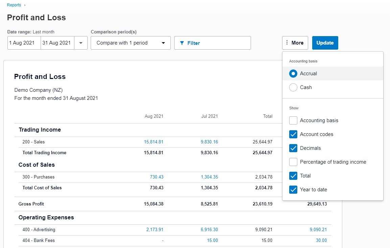Enable Percentage of trading income
Viewport: 390px width, 248px height.
(x=293, y=162)
